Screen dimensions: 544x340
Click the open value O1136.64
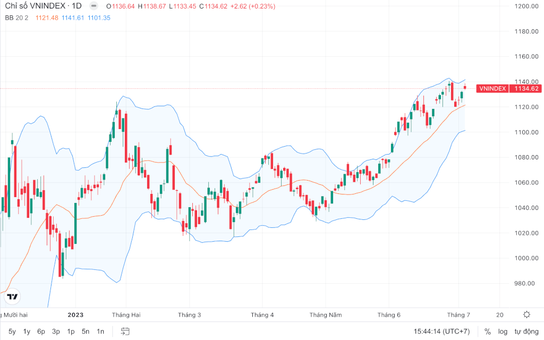121,6
